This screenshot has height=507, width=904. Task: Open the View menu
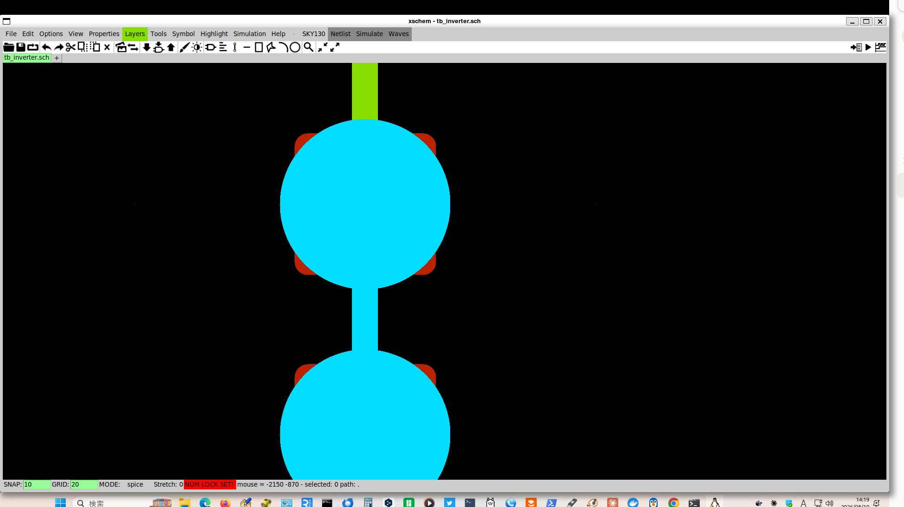click(76, 34)
